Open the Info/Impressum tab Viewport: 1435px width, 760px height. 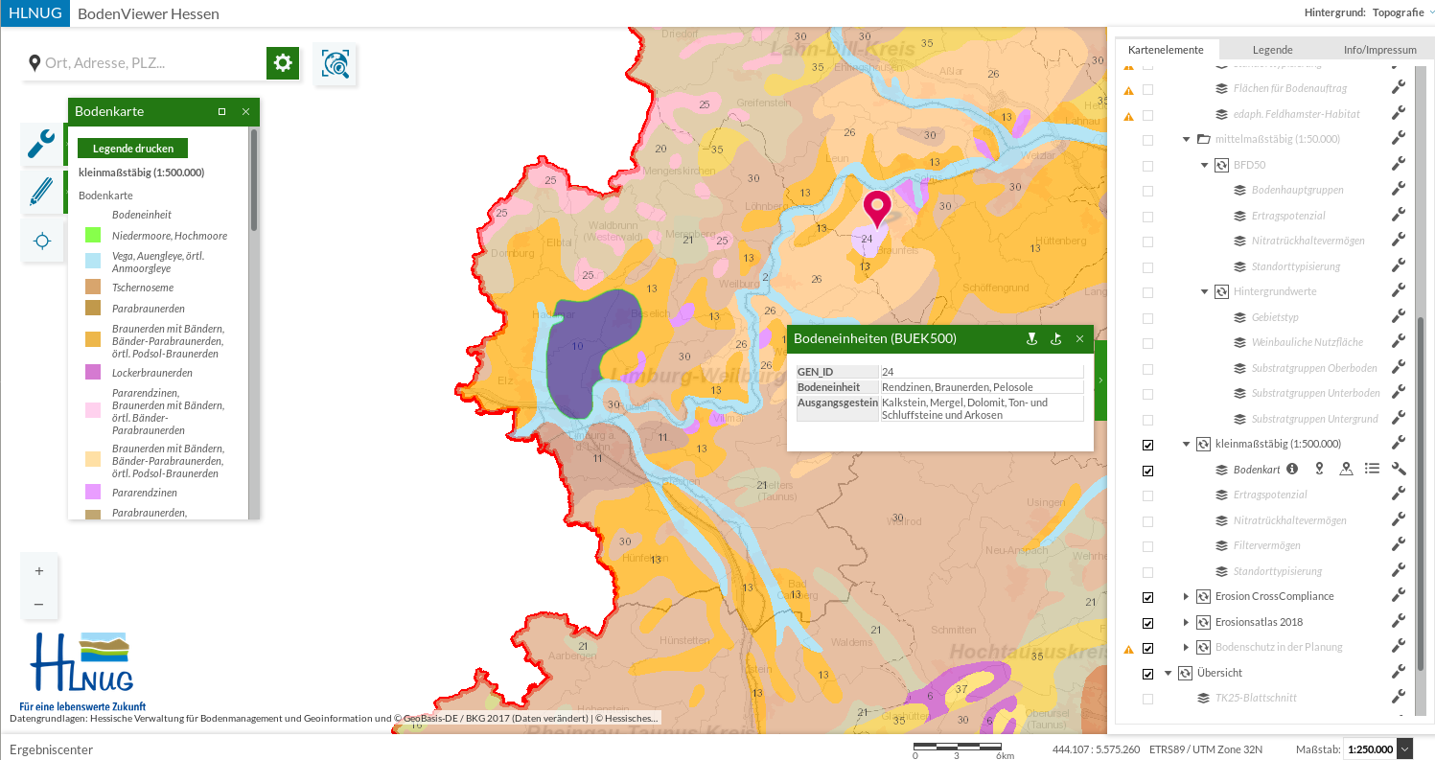point(1379,50)
